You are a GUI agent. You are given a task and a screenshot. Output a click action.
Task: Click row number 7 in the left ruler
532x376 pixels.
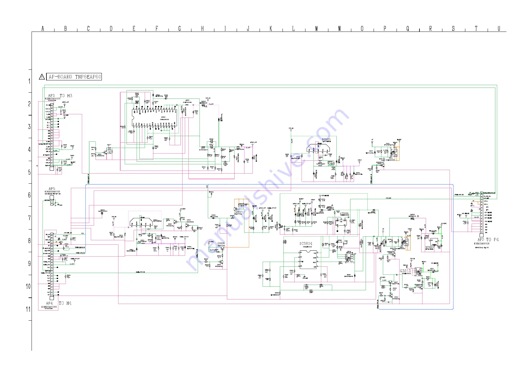pos(29,218)
